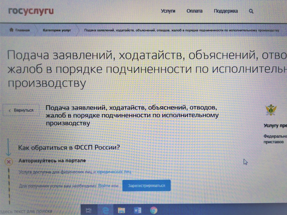The height and width of the screenshot is (215, 287).
Task: Select the Авторизуйтесь на портале step heading
Action: pos(52,160)
